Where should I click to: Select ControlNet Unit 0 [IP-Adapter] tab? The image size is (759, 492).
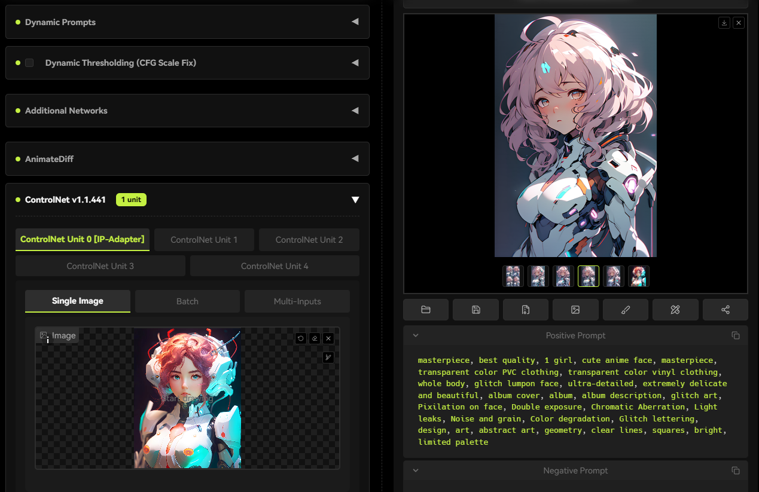pos(83,239)
